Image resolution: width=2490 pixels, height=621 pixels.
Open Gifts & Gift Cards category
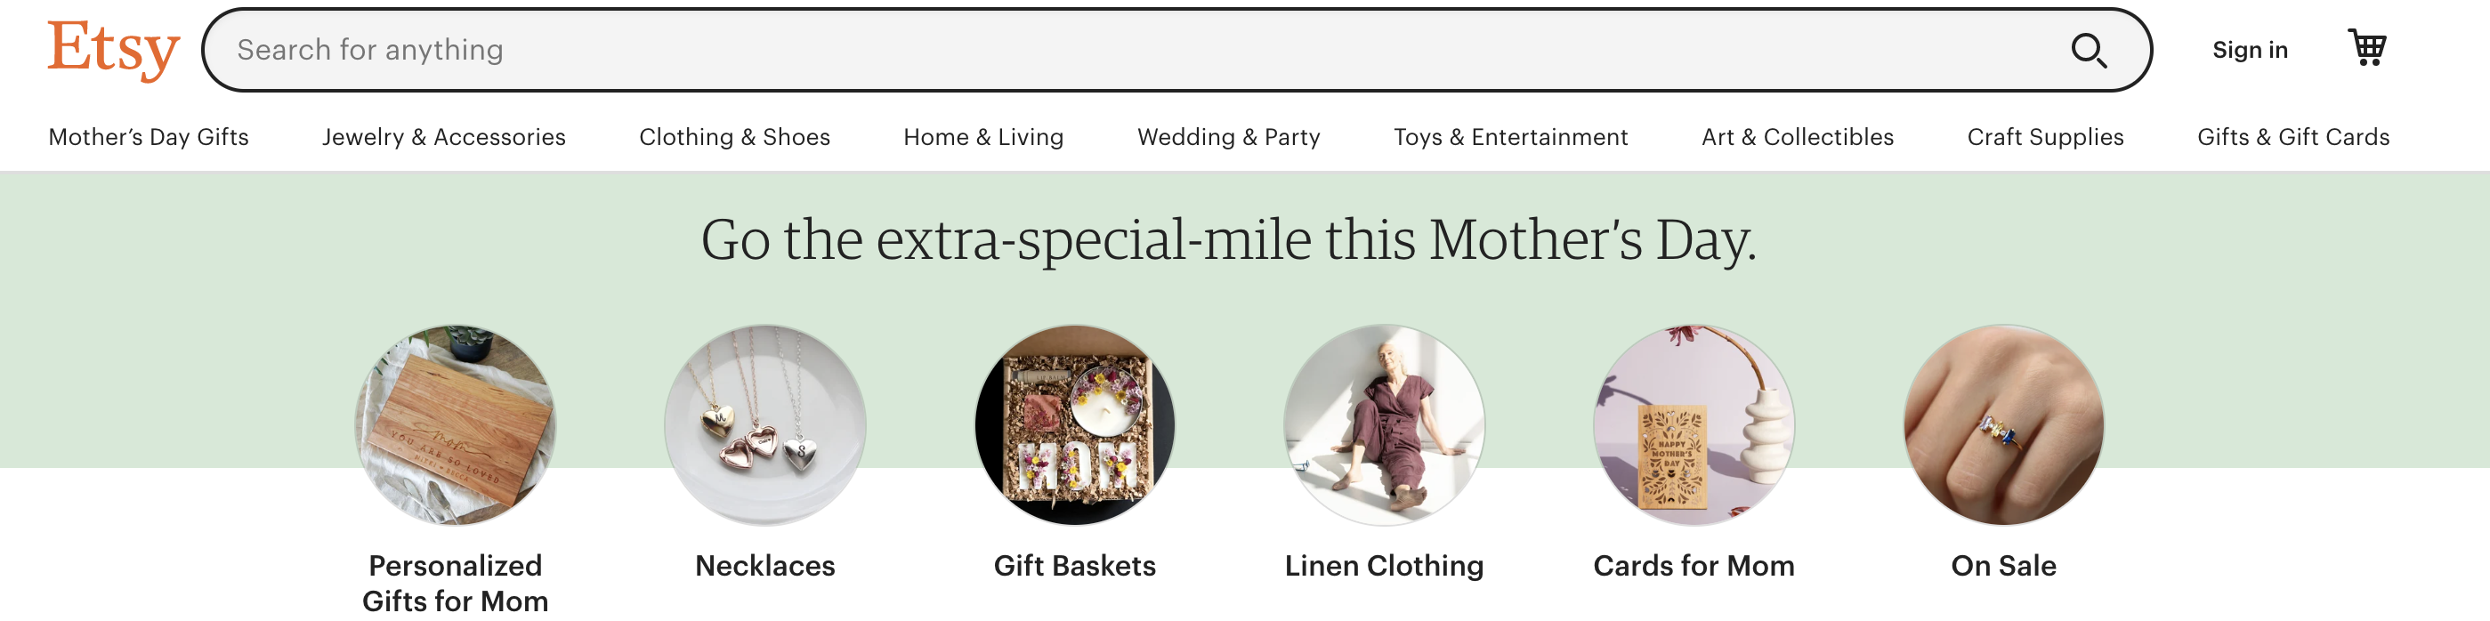click(x=2292, y=137)
